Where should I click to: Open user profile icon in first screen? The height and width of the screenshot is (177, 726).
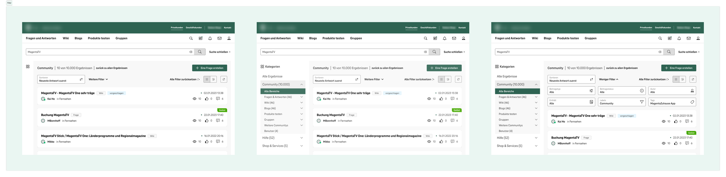pyautogui.click(x=229, y=38)
